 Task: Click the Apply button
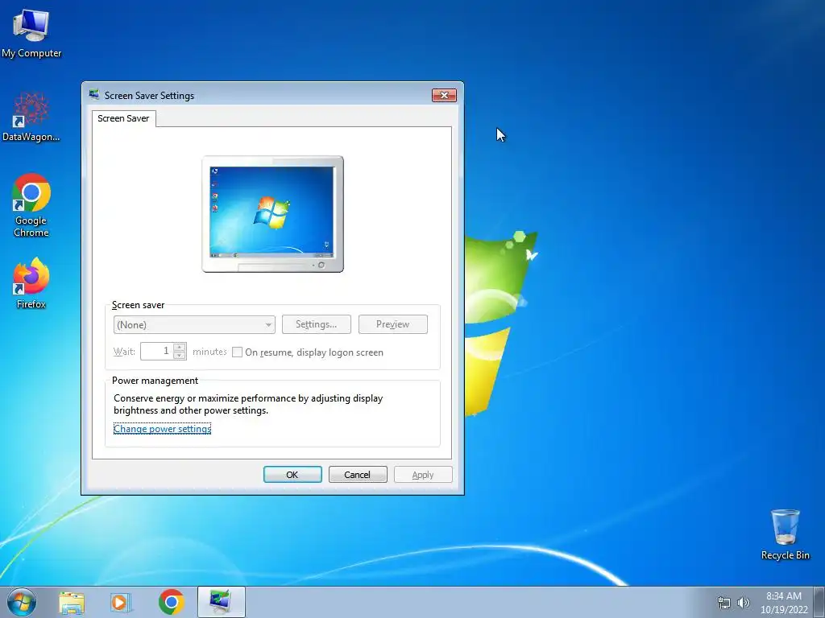[x=423, y=475]
